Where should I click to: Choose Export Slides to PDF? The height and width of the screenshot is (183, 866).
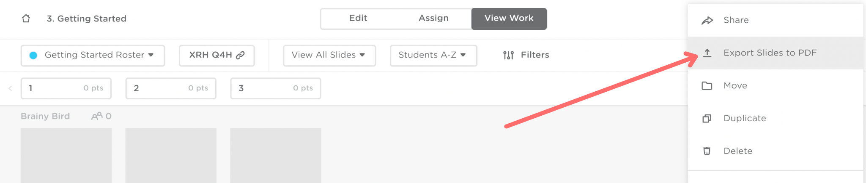point(770,53)
